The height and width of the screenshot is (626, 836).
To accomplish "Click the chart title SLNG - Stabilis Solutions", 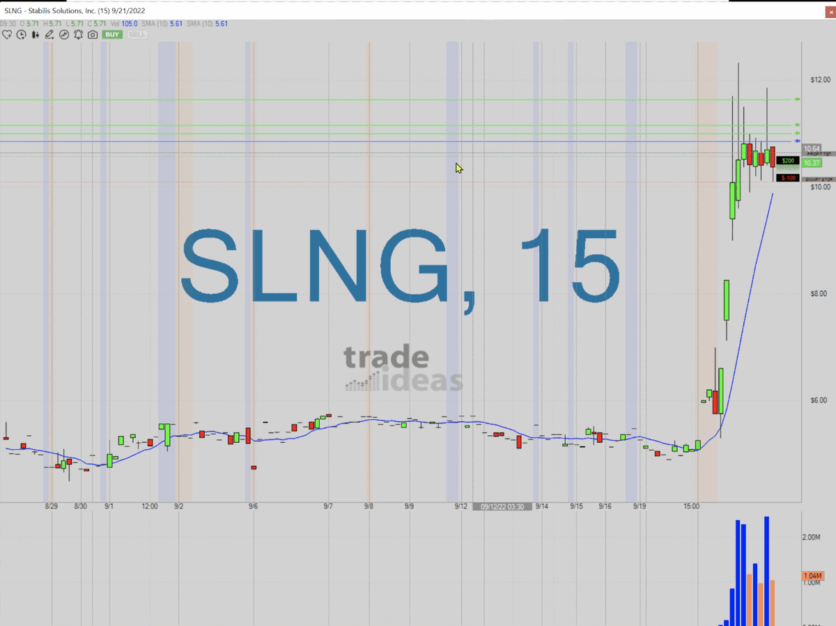I will click(x=75, y=10).
